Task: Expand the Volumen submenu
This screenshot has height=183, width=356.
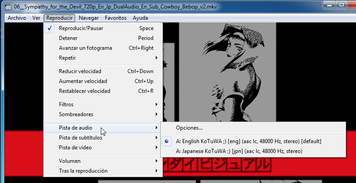Action: pyautogui.click(x=104, y=161)
